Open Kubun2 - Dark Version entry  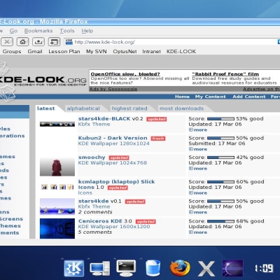pyautogui.click(x=113, y=138)
